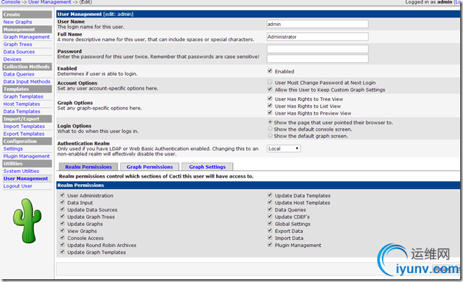Toggle User Has Rights to Preview View
This screenshot has width=463, height=282.
coord(269,113)
